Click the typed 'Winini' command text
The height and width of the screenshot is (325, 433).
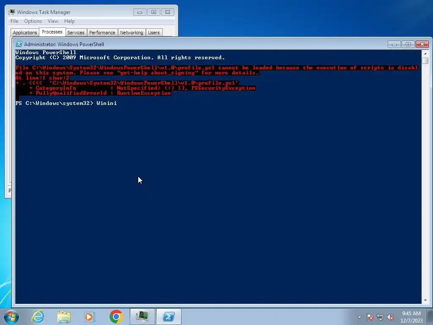point(107,103)
